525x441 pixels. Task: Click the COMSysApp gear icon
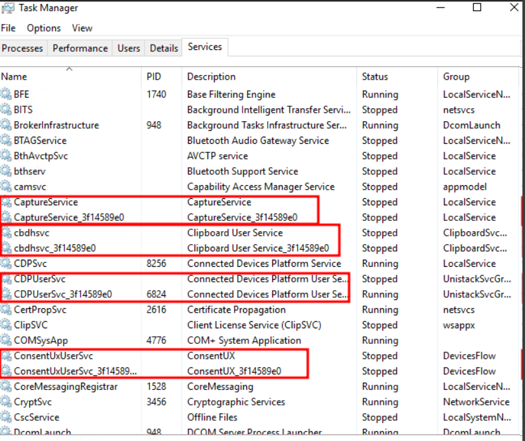click(x=6, y=340)
